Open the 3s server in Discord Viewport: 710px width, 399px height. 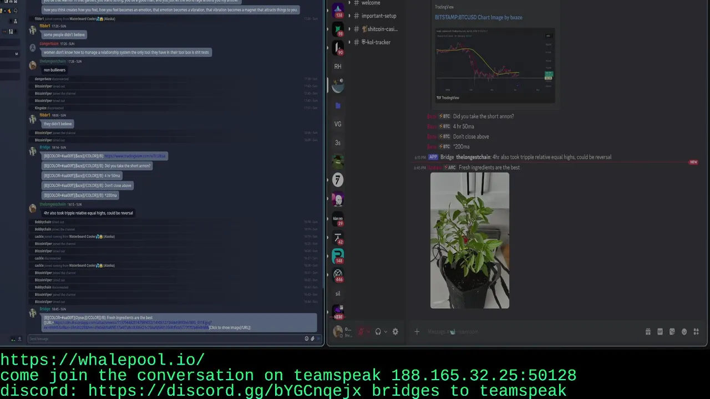coord(338,143)
